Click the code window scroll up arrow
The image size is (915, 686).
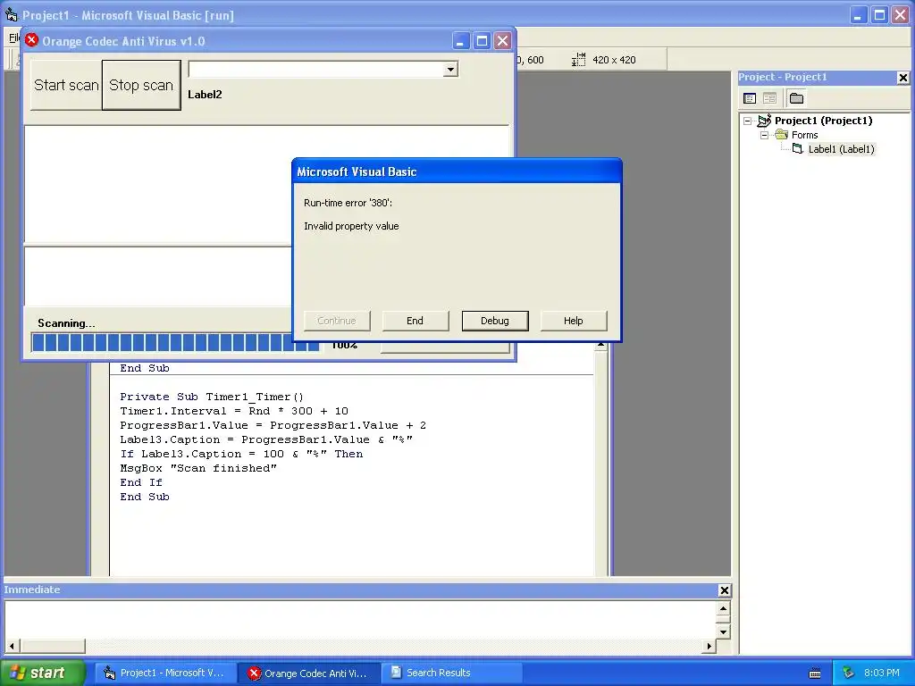(600, 346)
